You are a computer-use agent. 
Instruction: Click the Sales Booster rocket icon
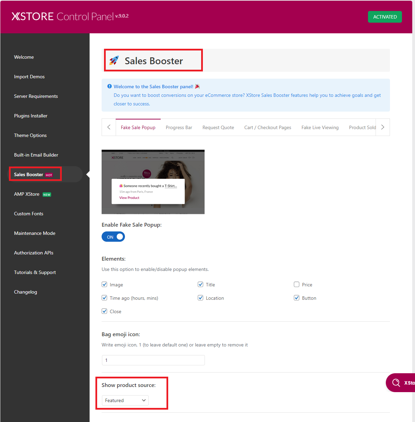coord(114,60)
